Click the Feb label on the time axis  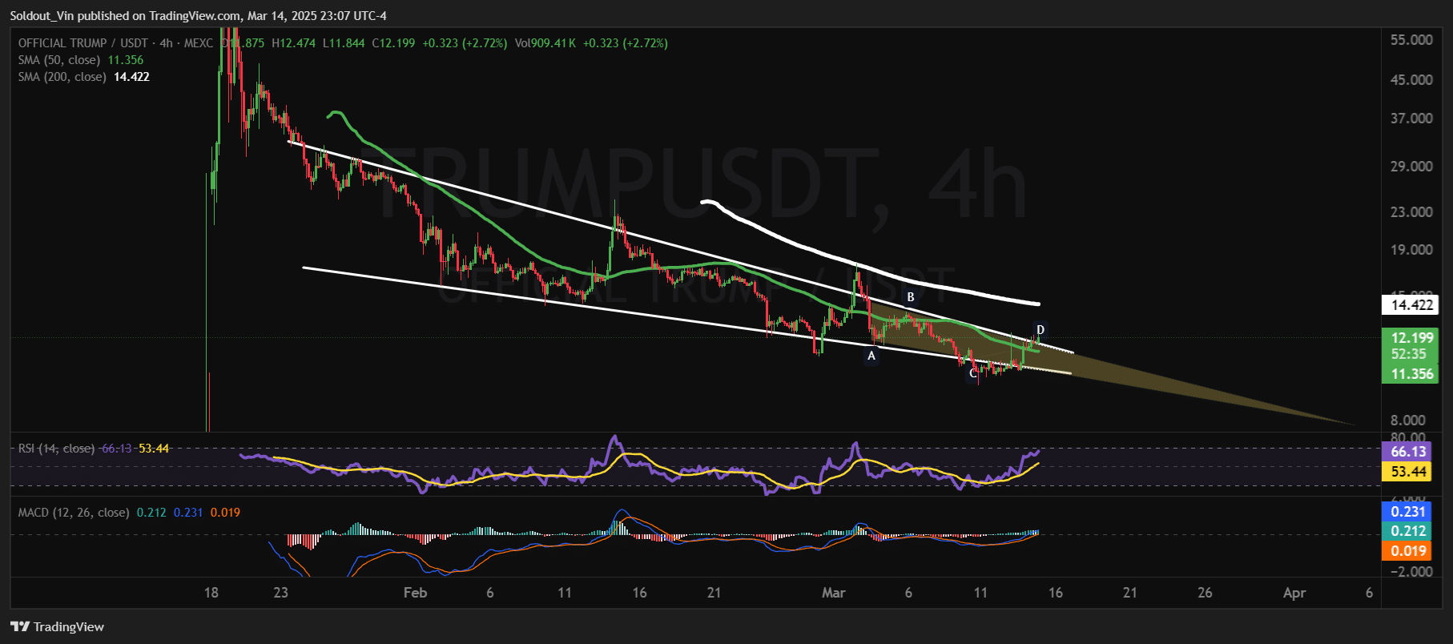pyautogui.click(x=415, y=593)
